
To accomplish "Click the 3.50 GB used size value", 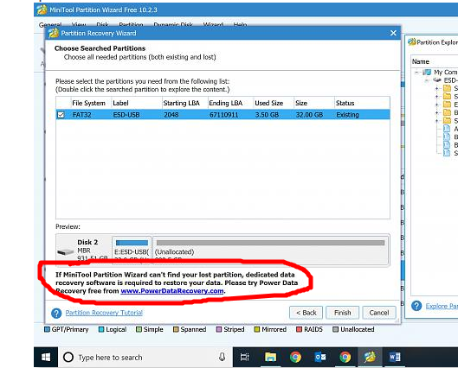I will (267, 115).
